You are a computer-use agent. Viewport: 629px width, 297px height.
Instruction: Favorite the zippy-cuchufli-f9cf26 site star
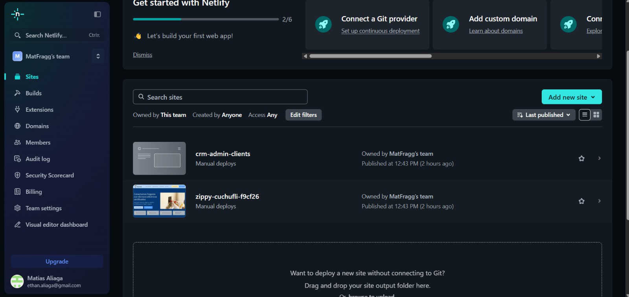point(581,201)
